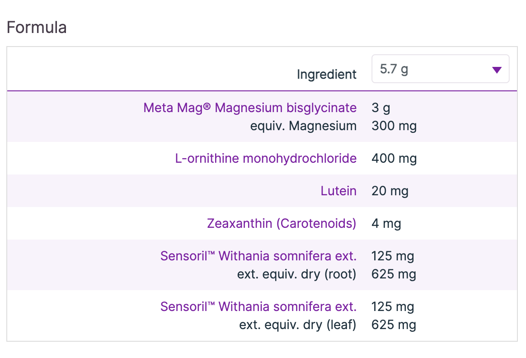Click the Formula section heading
This screenshot has height=358, width=526.
(x=37, y=28)
